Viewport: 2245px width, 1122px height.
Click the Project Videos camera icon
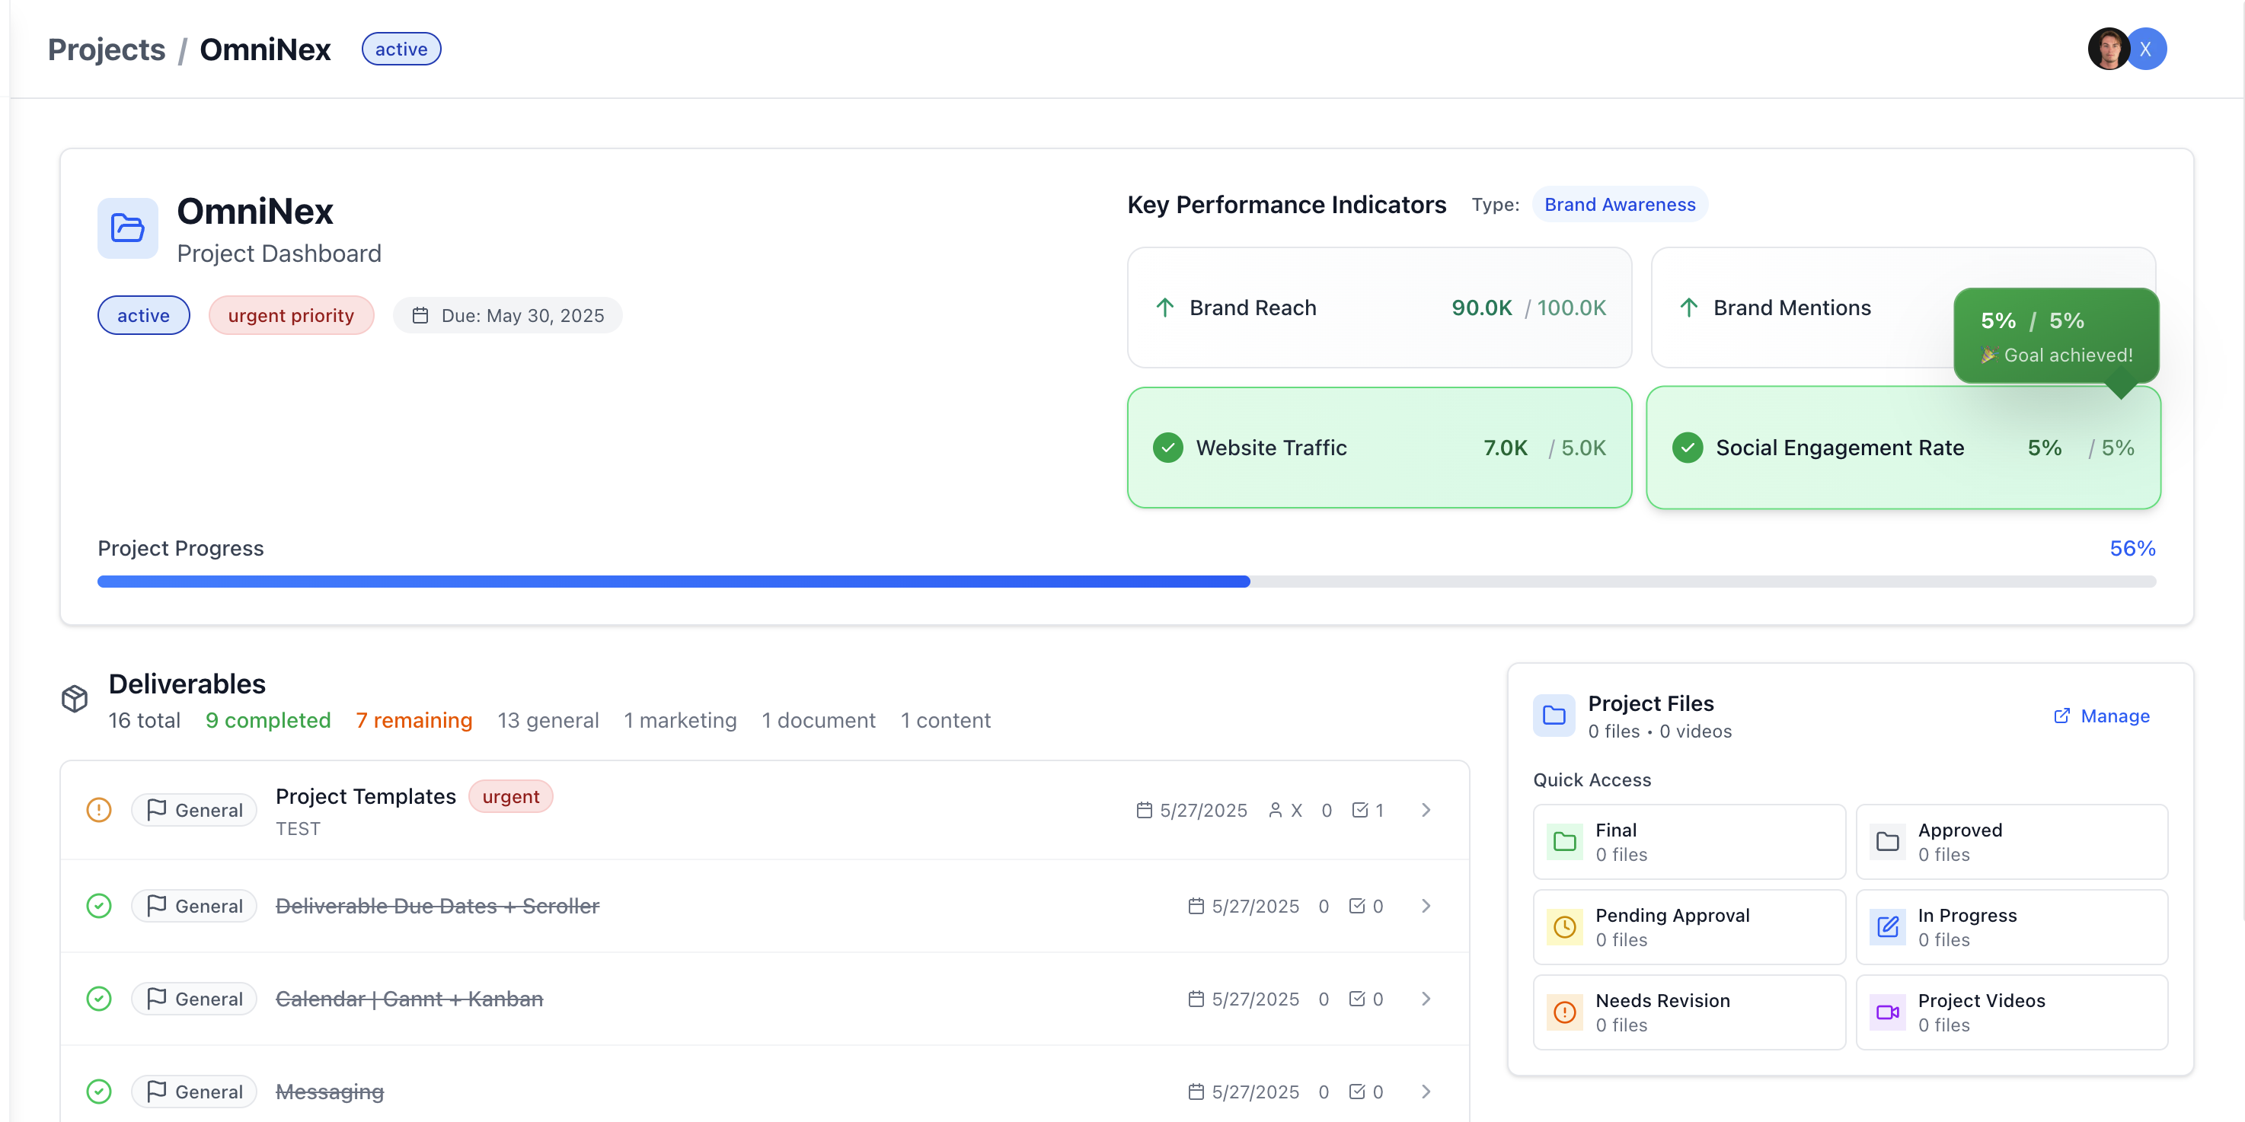[x=1888, y=1012]
